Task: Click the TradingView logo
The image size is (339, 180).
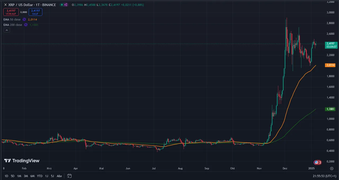Action: (22, 161)
